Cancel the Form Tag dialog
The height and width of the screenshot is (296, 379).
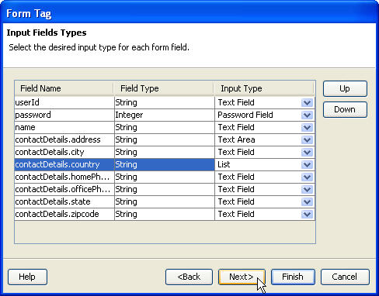click(345, 277)
